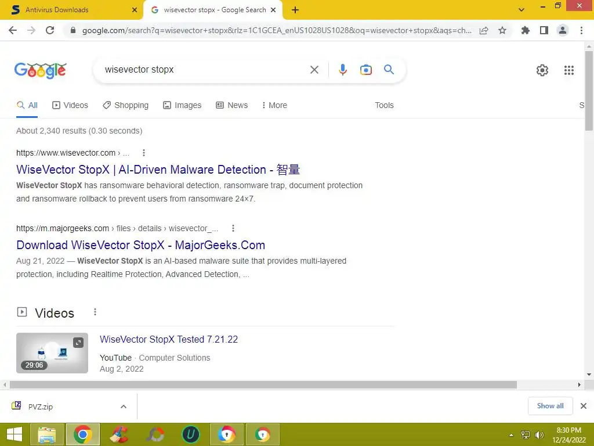Show hidden system tray icons
The width and height of the screenshot is (594, 446).
coord(511,435)
